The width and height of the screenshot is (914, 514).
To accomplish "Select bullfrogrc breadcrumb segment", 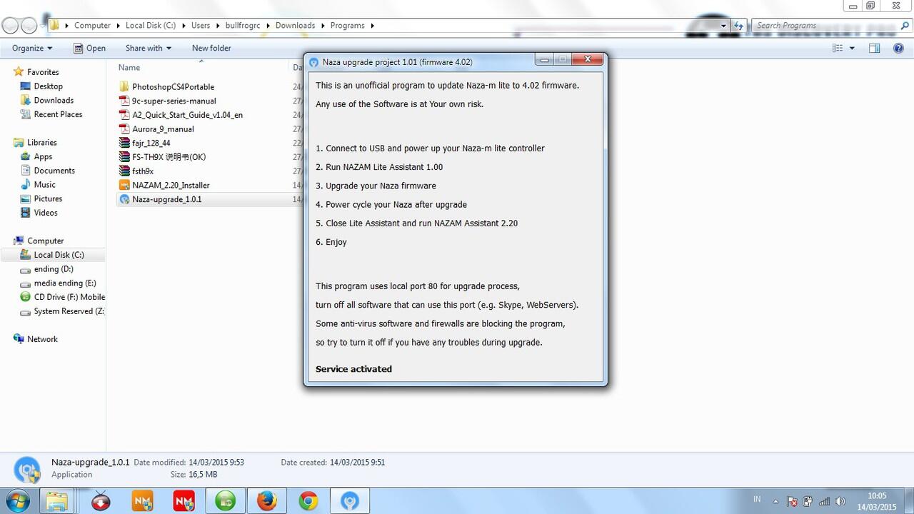I will pyautogui.click(x=243, y=25).
